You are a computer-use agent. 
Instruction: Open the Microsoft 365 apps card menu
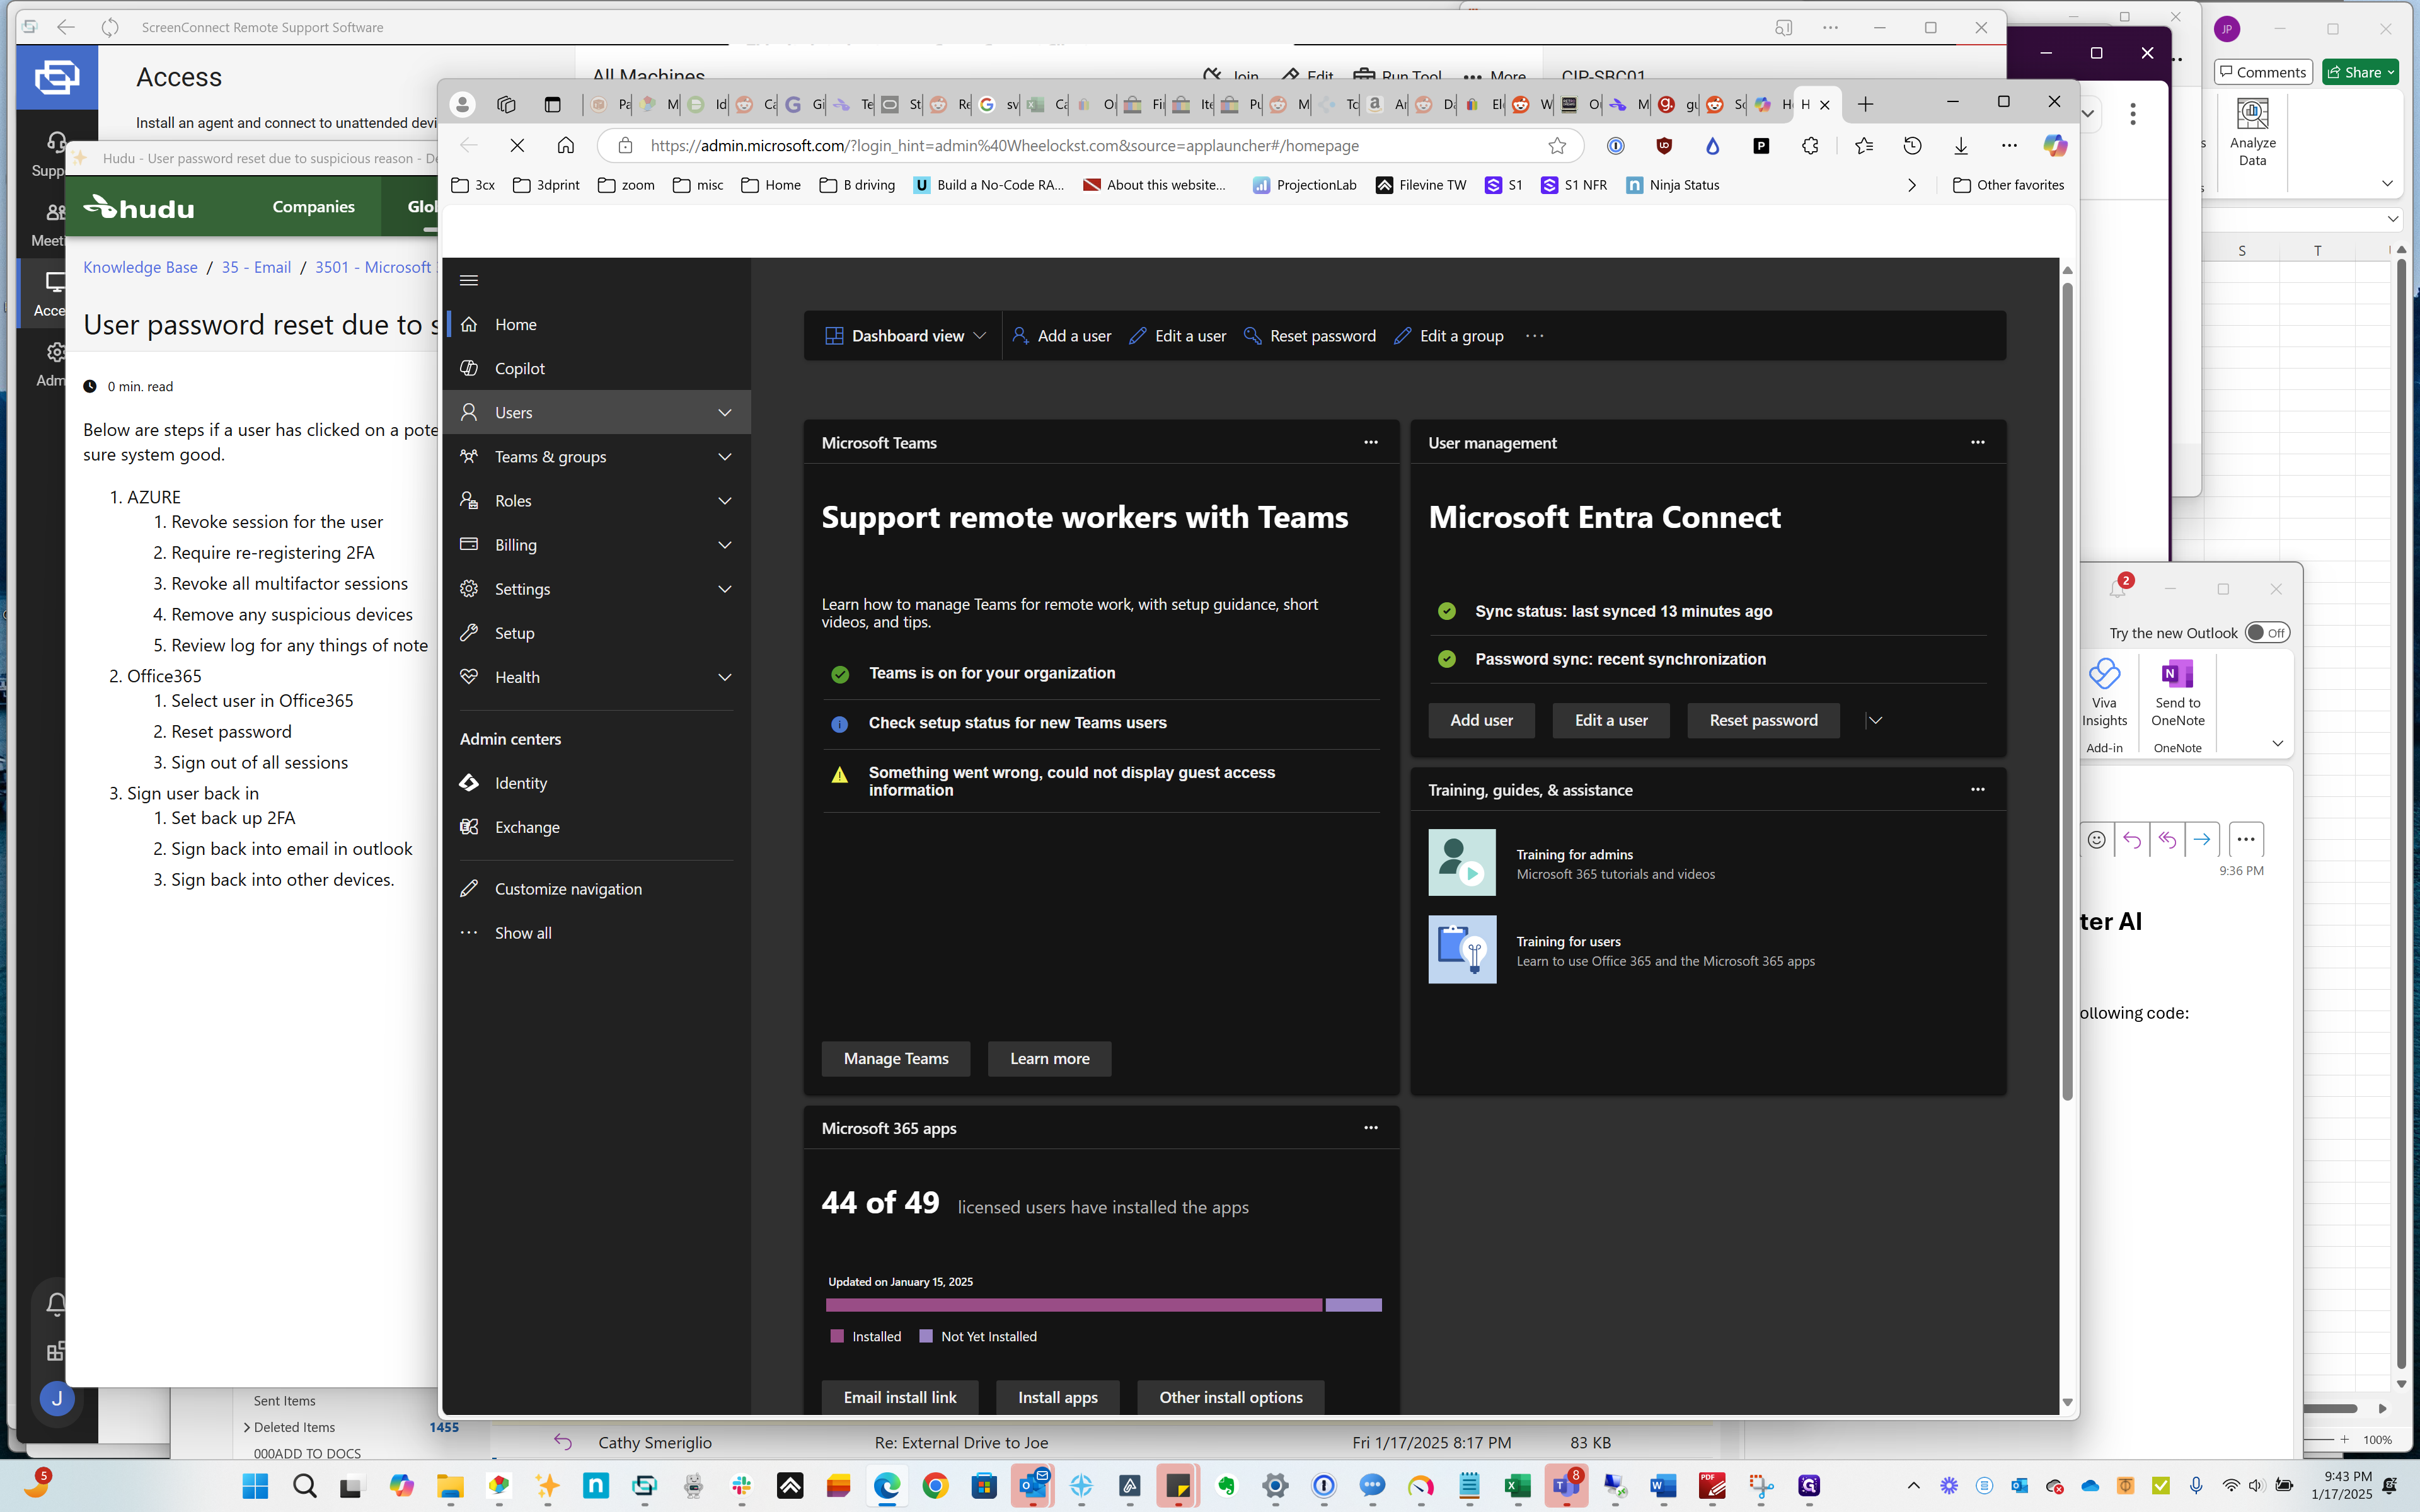[1370, 1127]
